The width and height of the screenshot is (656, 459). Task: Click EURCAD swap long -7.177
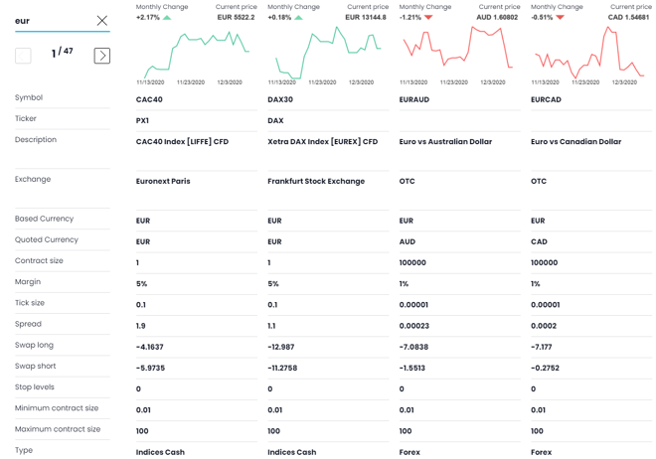pyautogui.click(x=542, y=347)
